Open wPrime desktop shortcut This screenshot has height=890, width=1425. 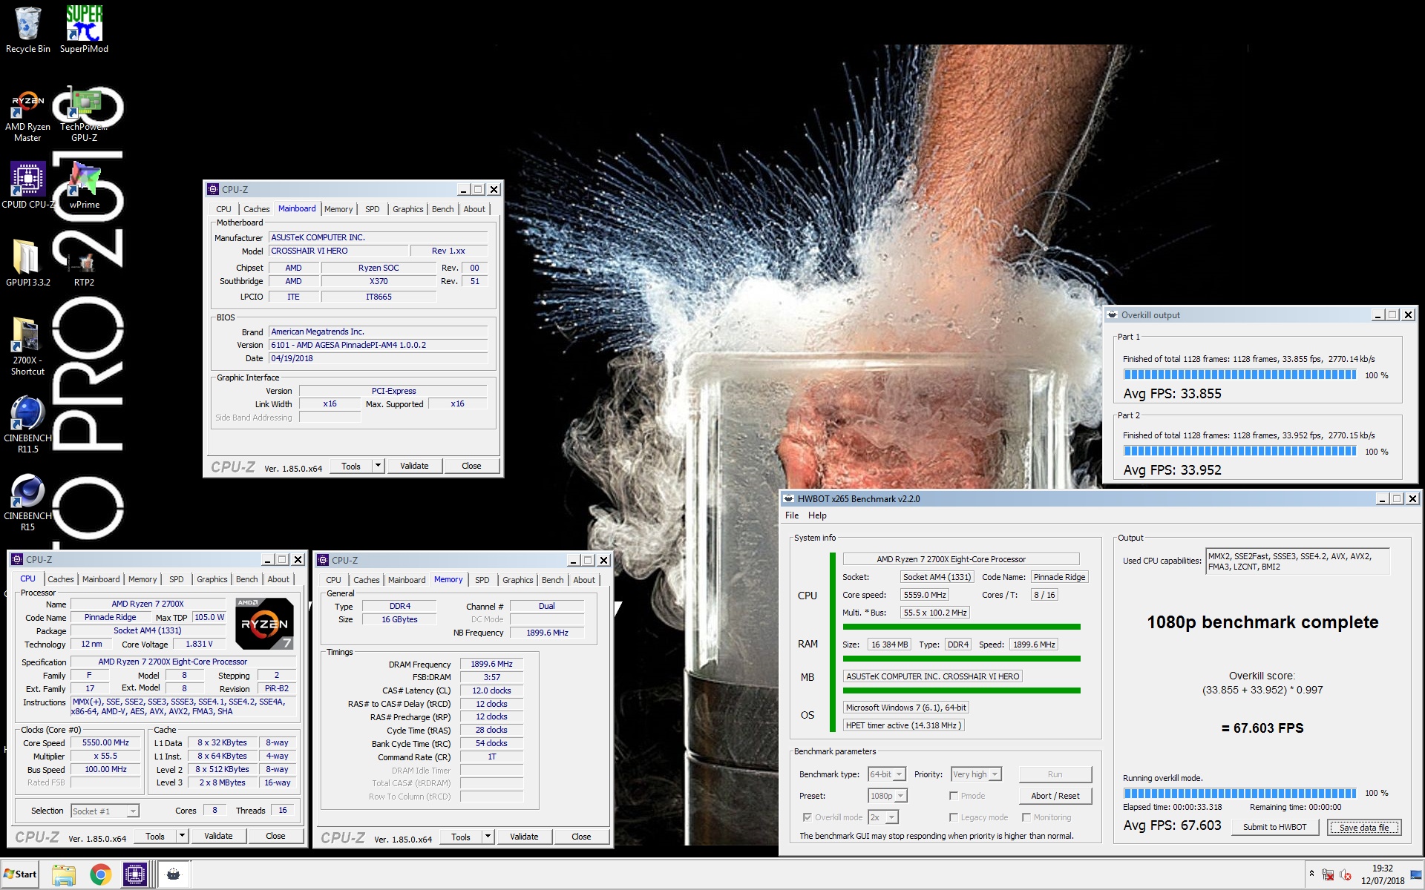click(84, 185)
